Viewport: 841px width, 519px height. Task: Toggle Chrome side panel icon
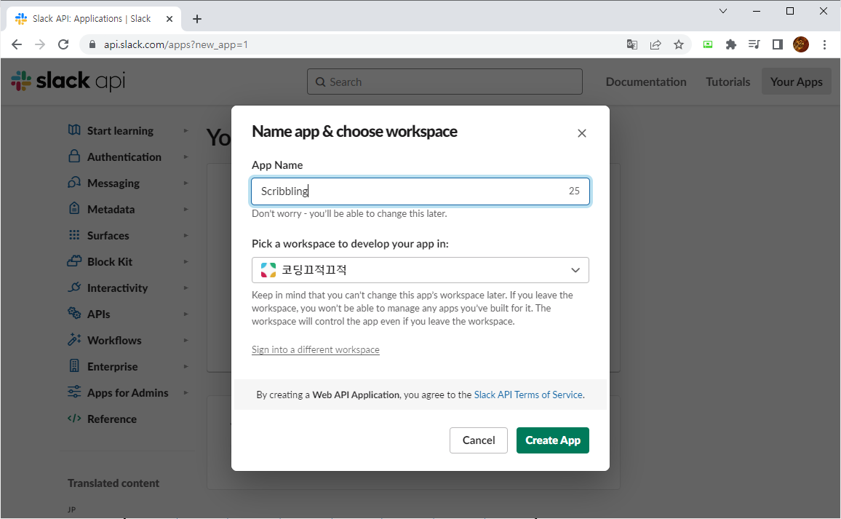point(778,44)
